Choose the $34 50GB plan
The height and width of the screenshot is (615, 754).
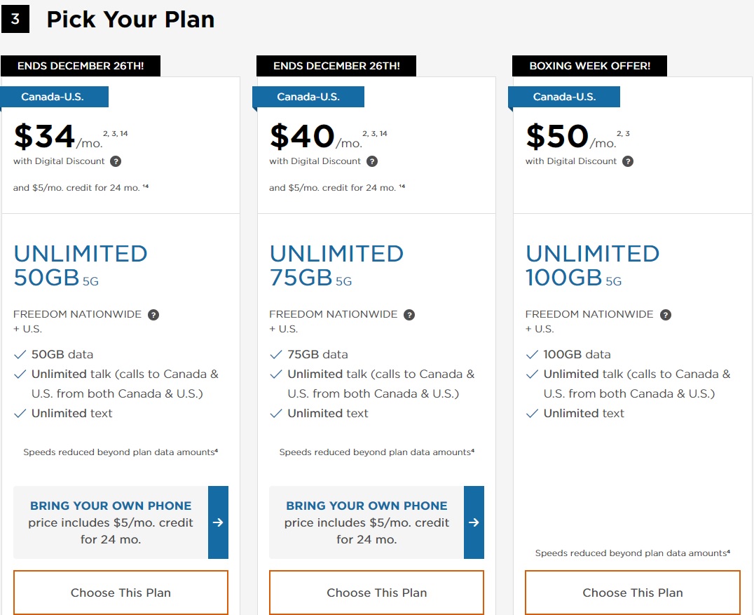[x=121, y=593]
